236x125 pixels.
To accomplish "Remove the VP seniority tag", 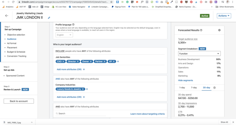I will tap(114, 62).
